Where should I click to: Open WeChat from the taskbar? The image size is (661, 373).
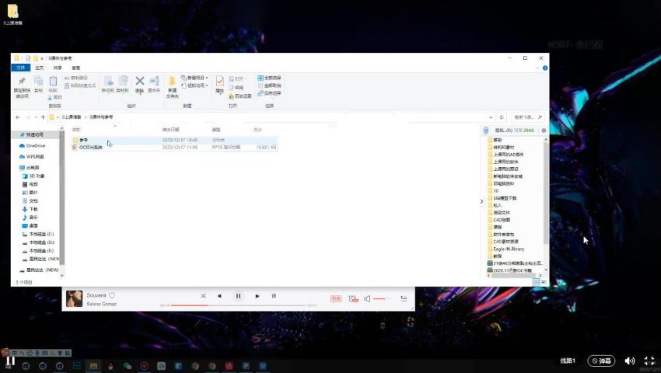[x=128, y=366]
